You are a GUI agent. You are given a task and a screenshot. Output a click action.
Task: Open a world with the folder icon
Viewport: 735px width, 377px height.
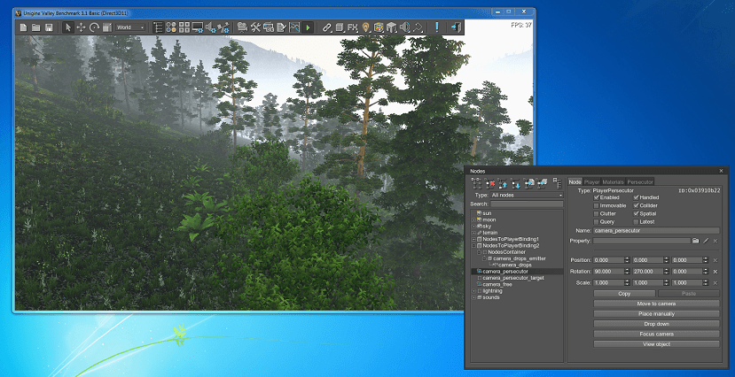[36, 27]
